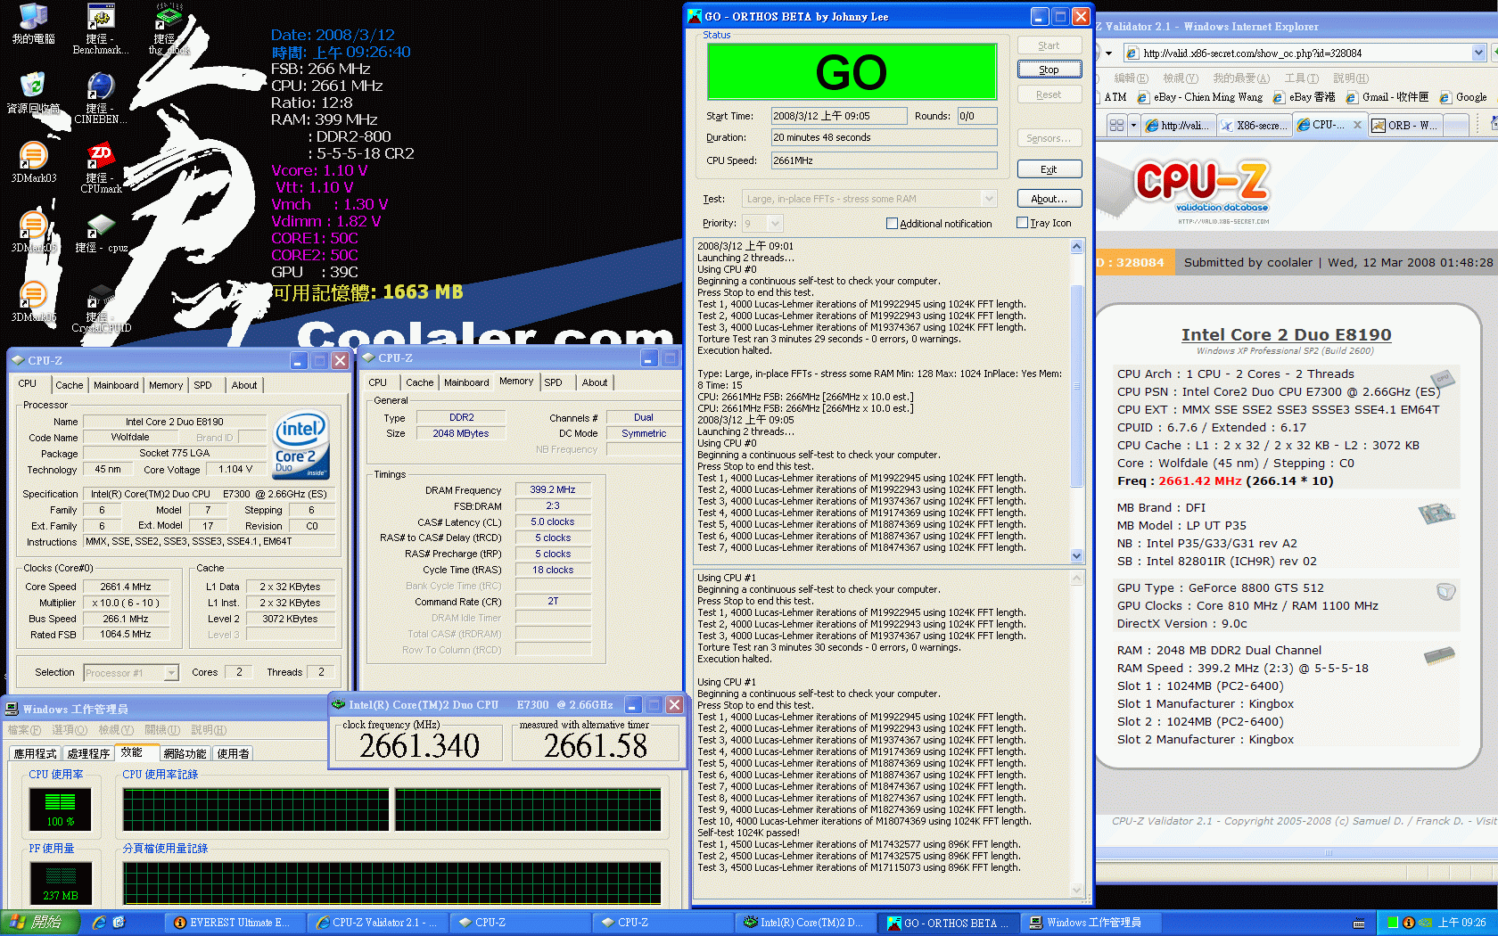This screenshot has width=1498, height=936.
Task: Open the Google favorites link in IE
Action: [1463, 97]
